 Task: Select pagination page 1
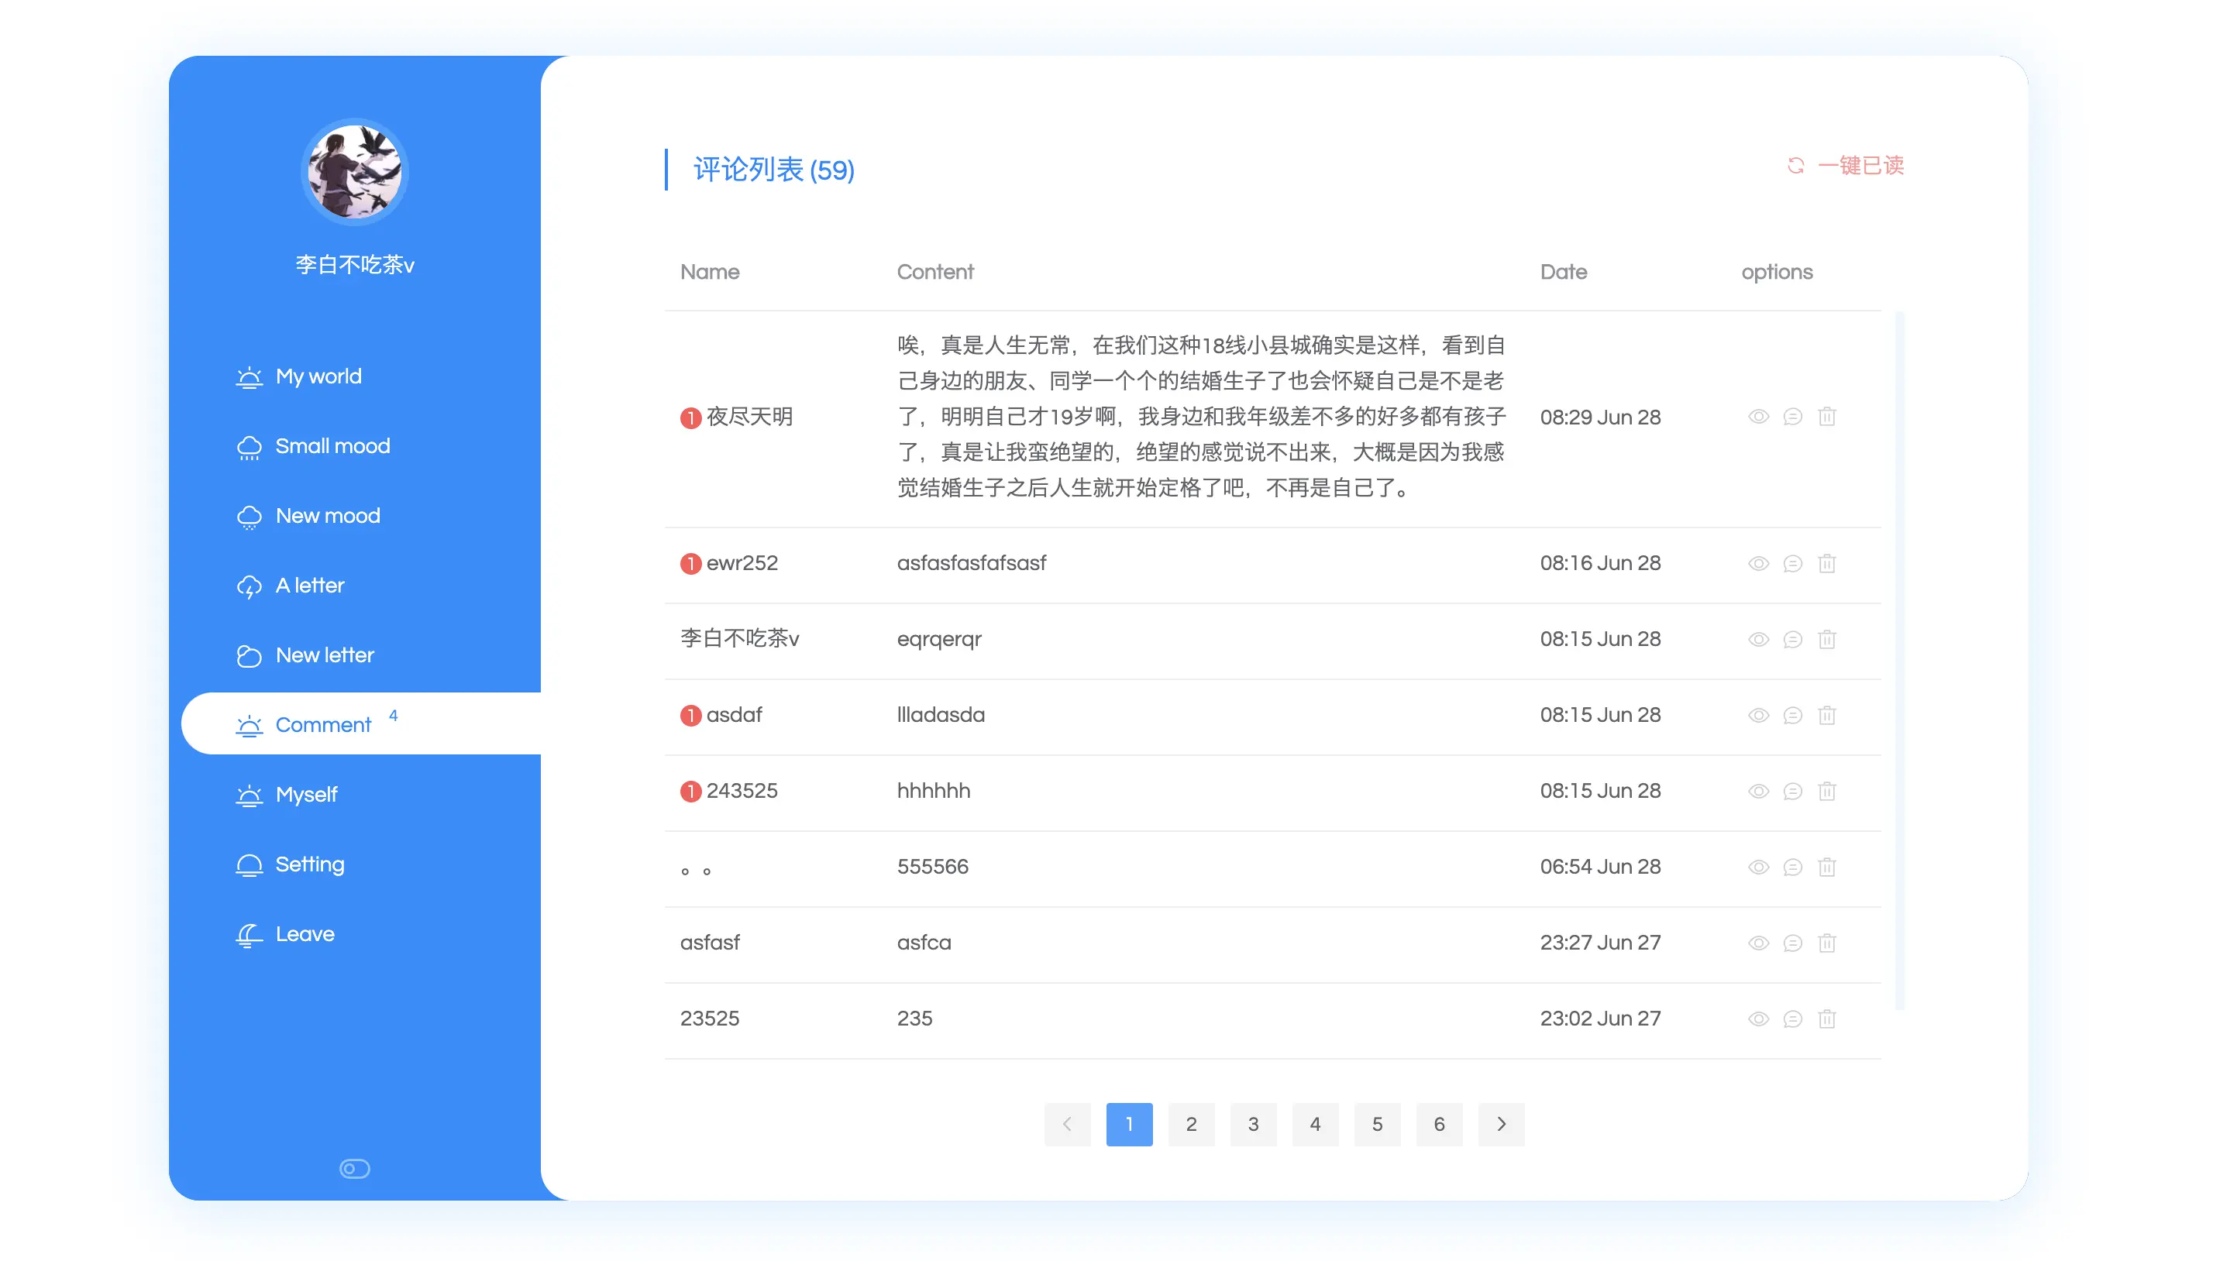(x=1129, y=1124)
